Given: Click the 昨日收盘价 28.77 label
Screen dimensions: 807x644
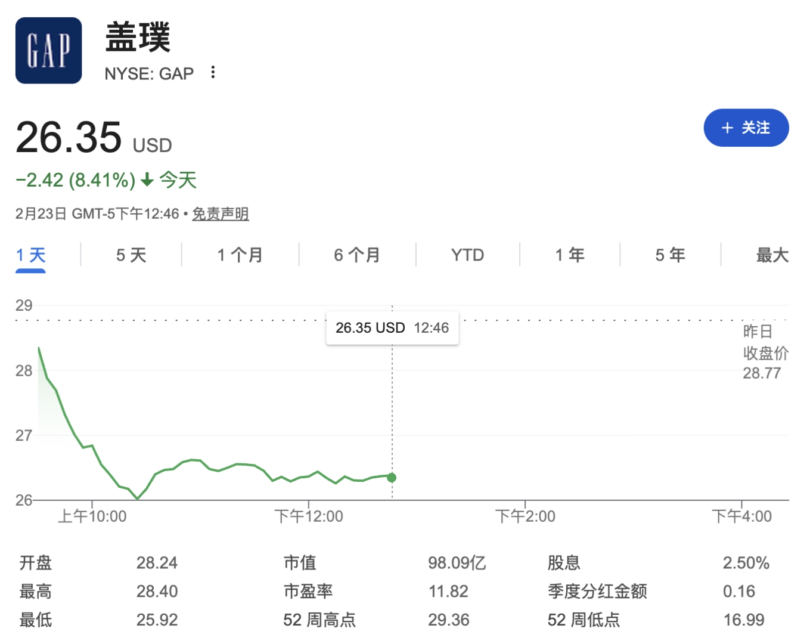Looking at the screenshot, I should click(x=762, y=355).
